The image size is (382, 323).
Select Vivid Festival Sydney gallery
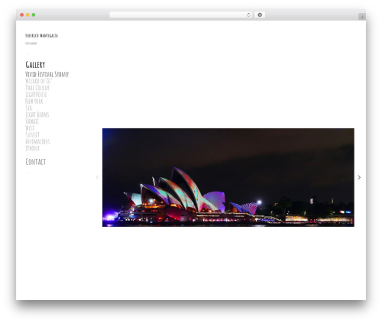click(47, 74)
